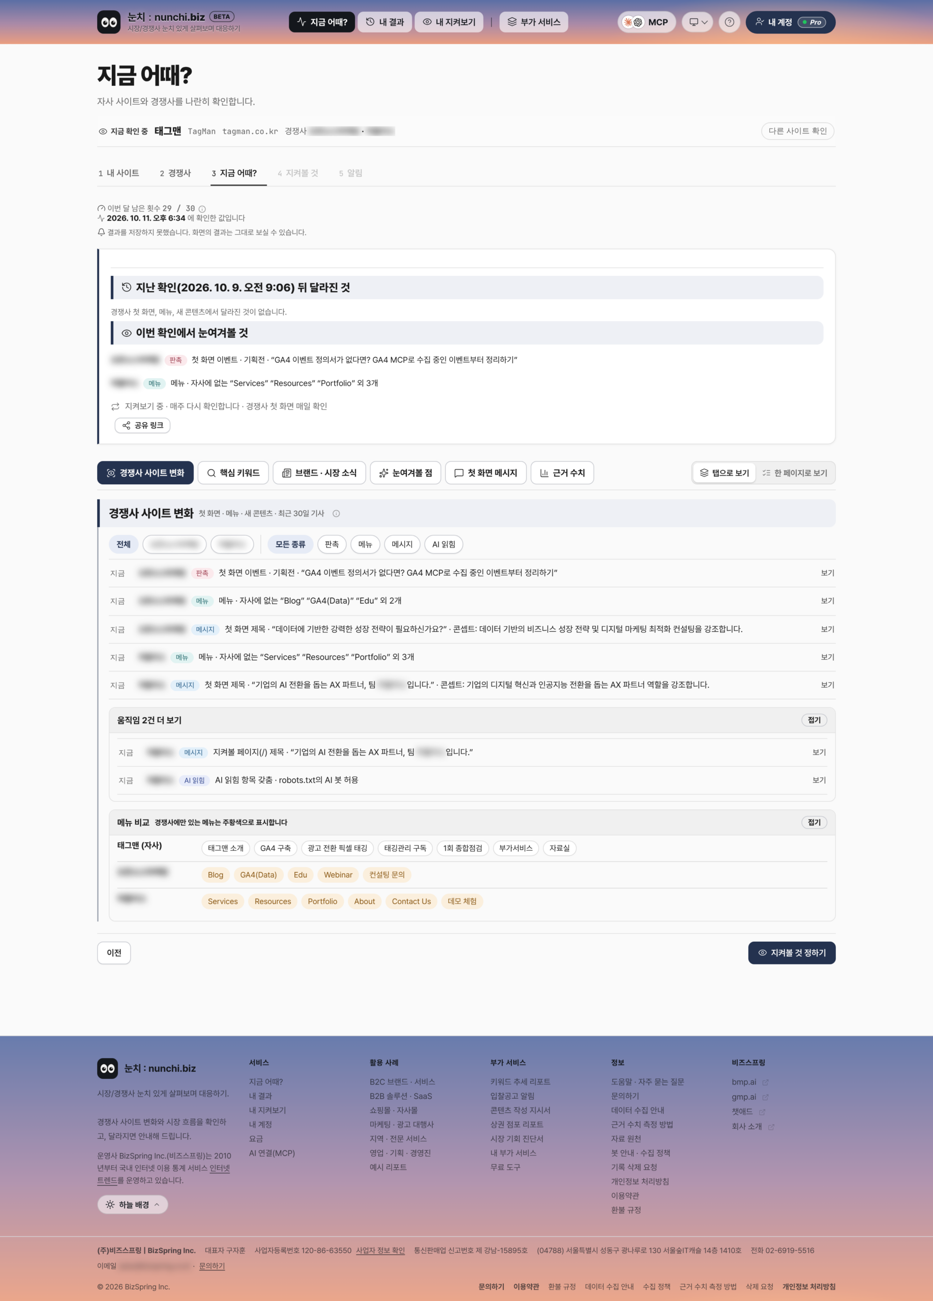Open the help question mark icon

[x=729, y=22]
